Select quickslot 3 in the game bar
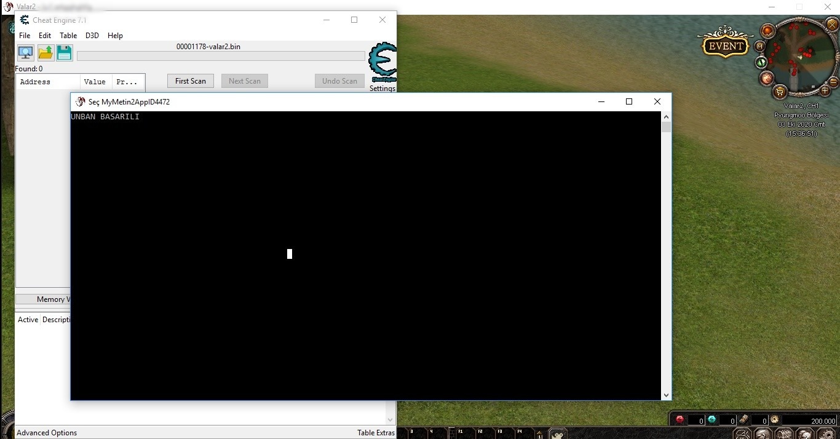This screenshot has height=439, width=840. point(418,434)
